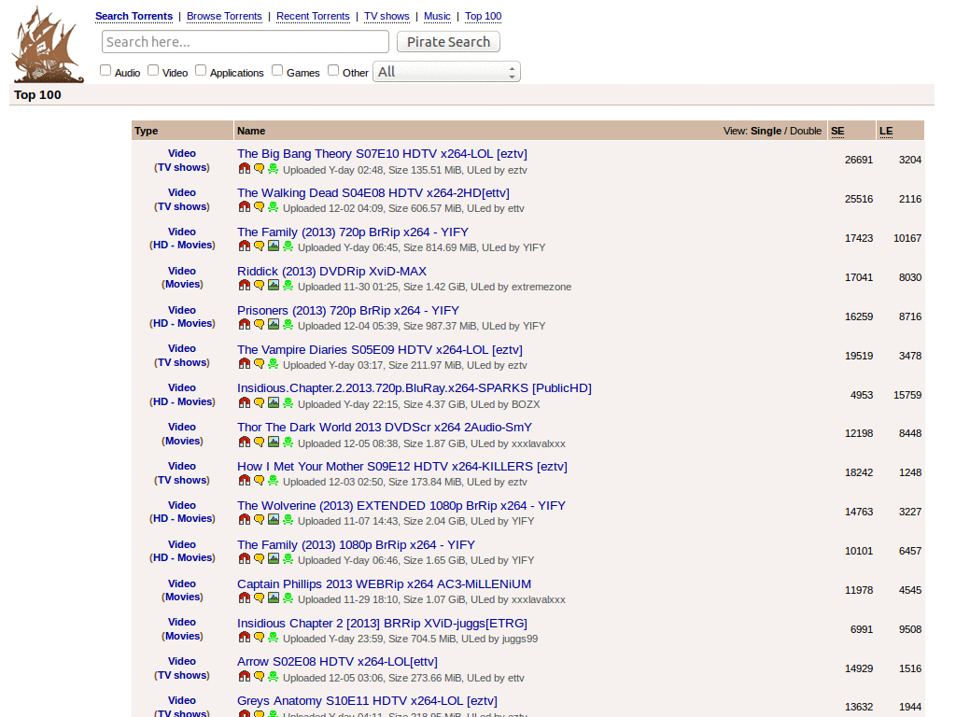Enable the Games filter checkbox

point(276,69)
